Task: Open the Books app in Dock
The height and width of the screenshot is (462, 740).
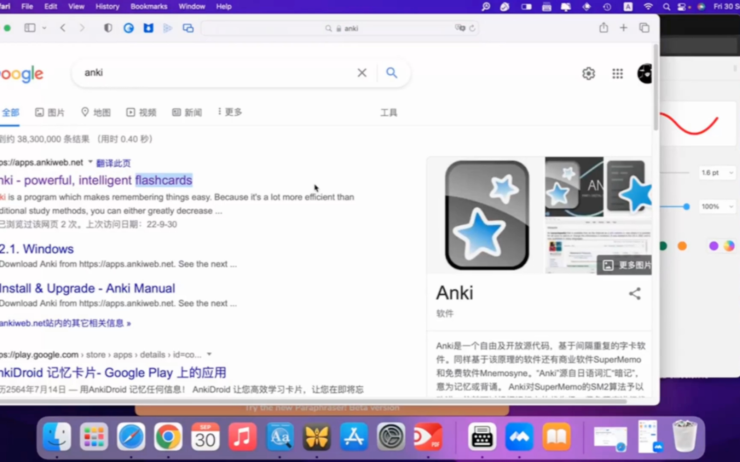Action: click(x=557, y=436)
